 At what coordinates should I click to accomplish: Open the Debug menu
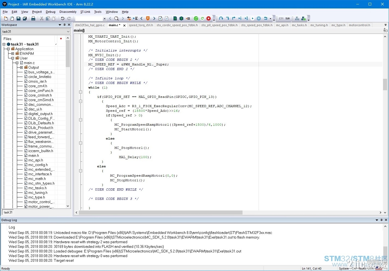50,12
